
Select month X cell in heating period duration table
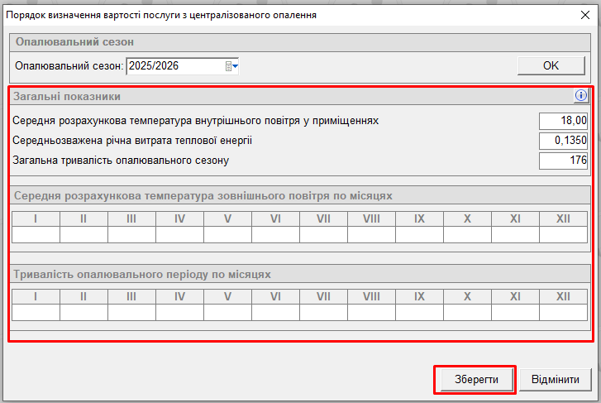click(467, 313)
